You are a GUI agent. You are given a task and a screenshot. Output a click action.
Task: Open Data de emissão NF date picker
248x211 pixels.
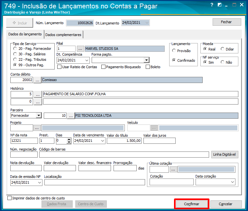(40, 182)
